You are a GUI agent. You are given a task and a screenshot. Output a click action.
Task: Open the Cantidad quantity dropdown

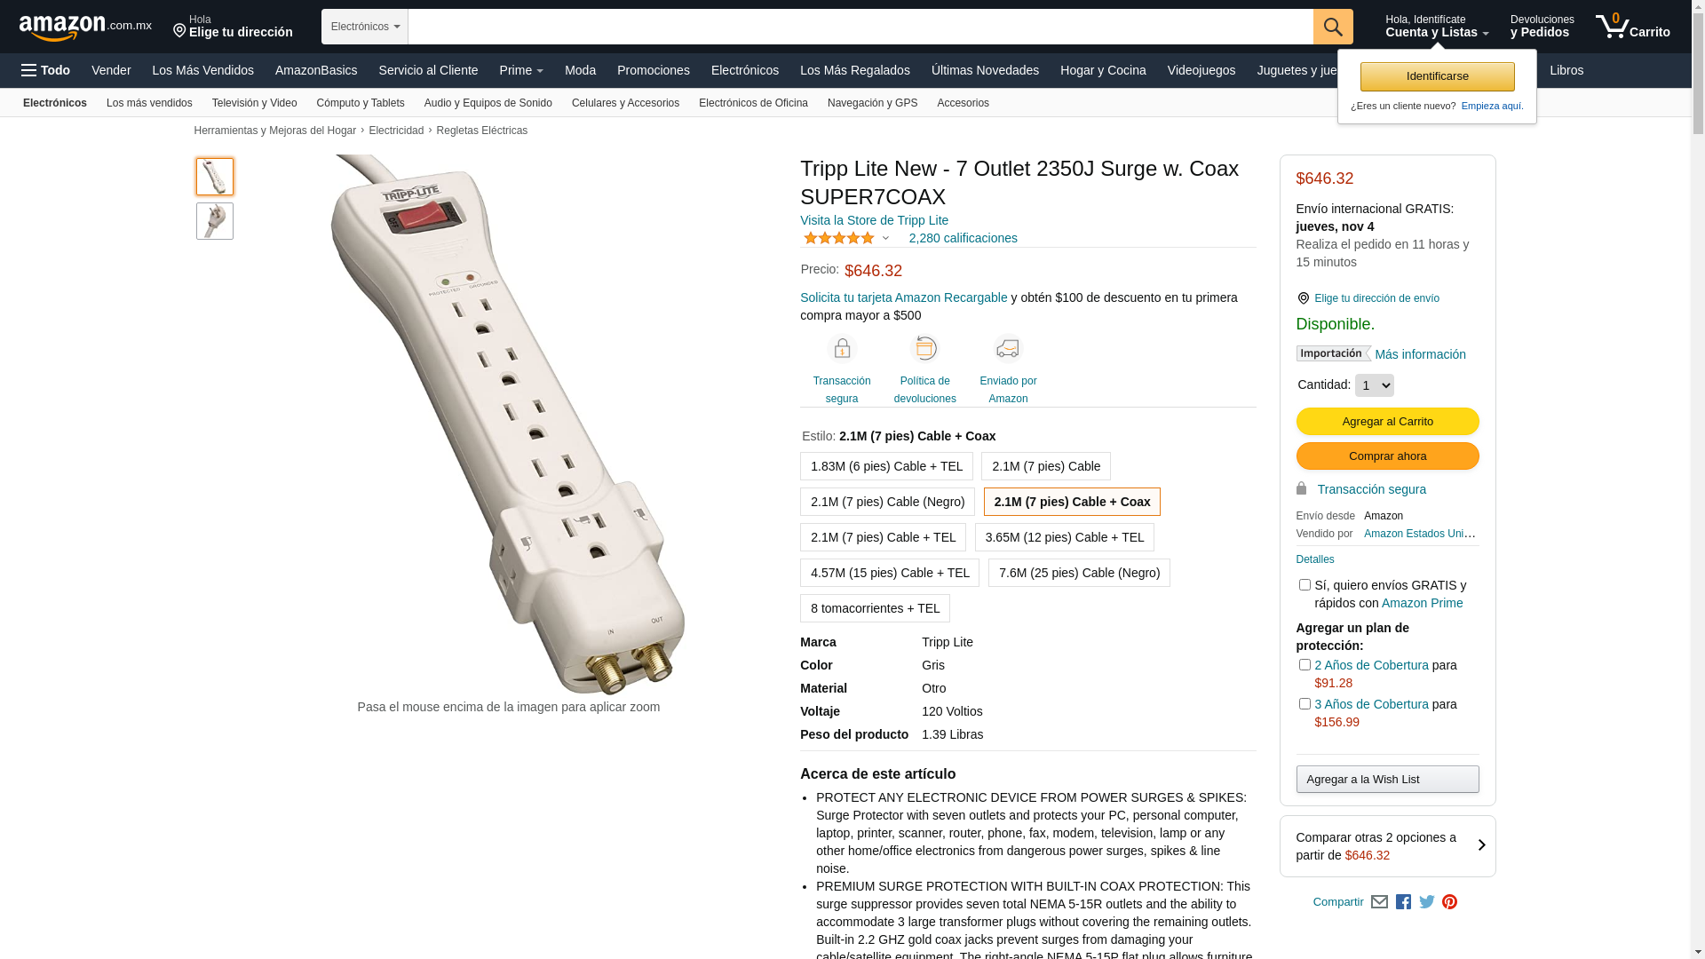[1375, 385]
